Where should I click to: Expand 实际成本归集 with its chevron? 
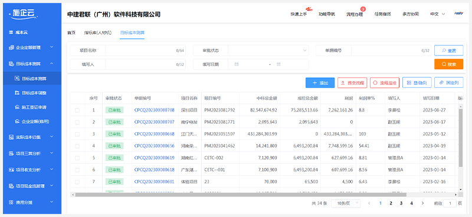pyautogui.click(x=52, y=137)
